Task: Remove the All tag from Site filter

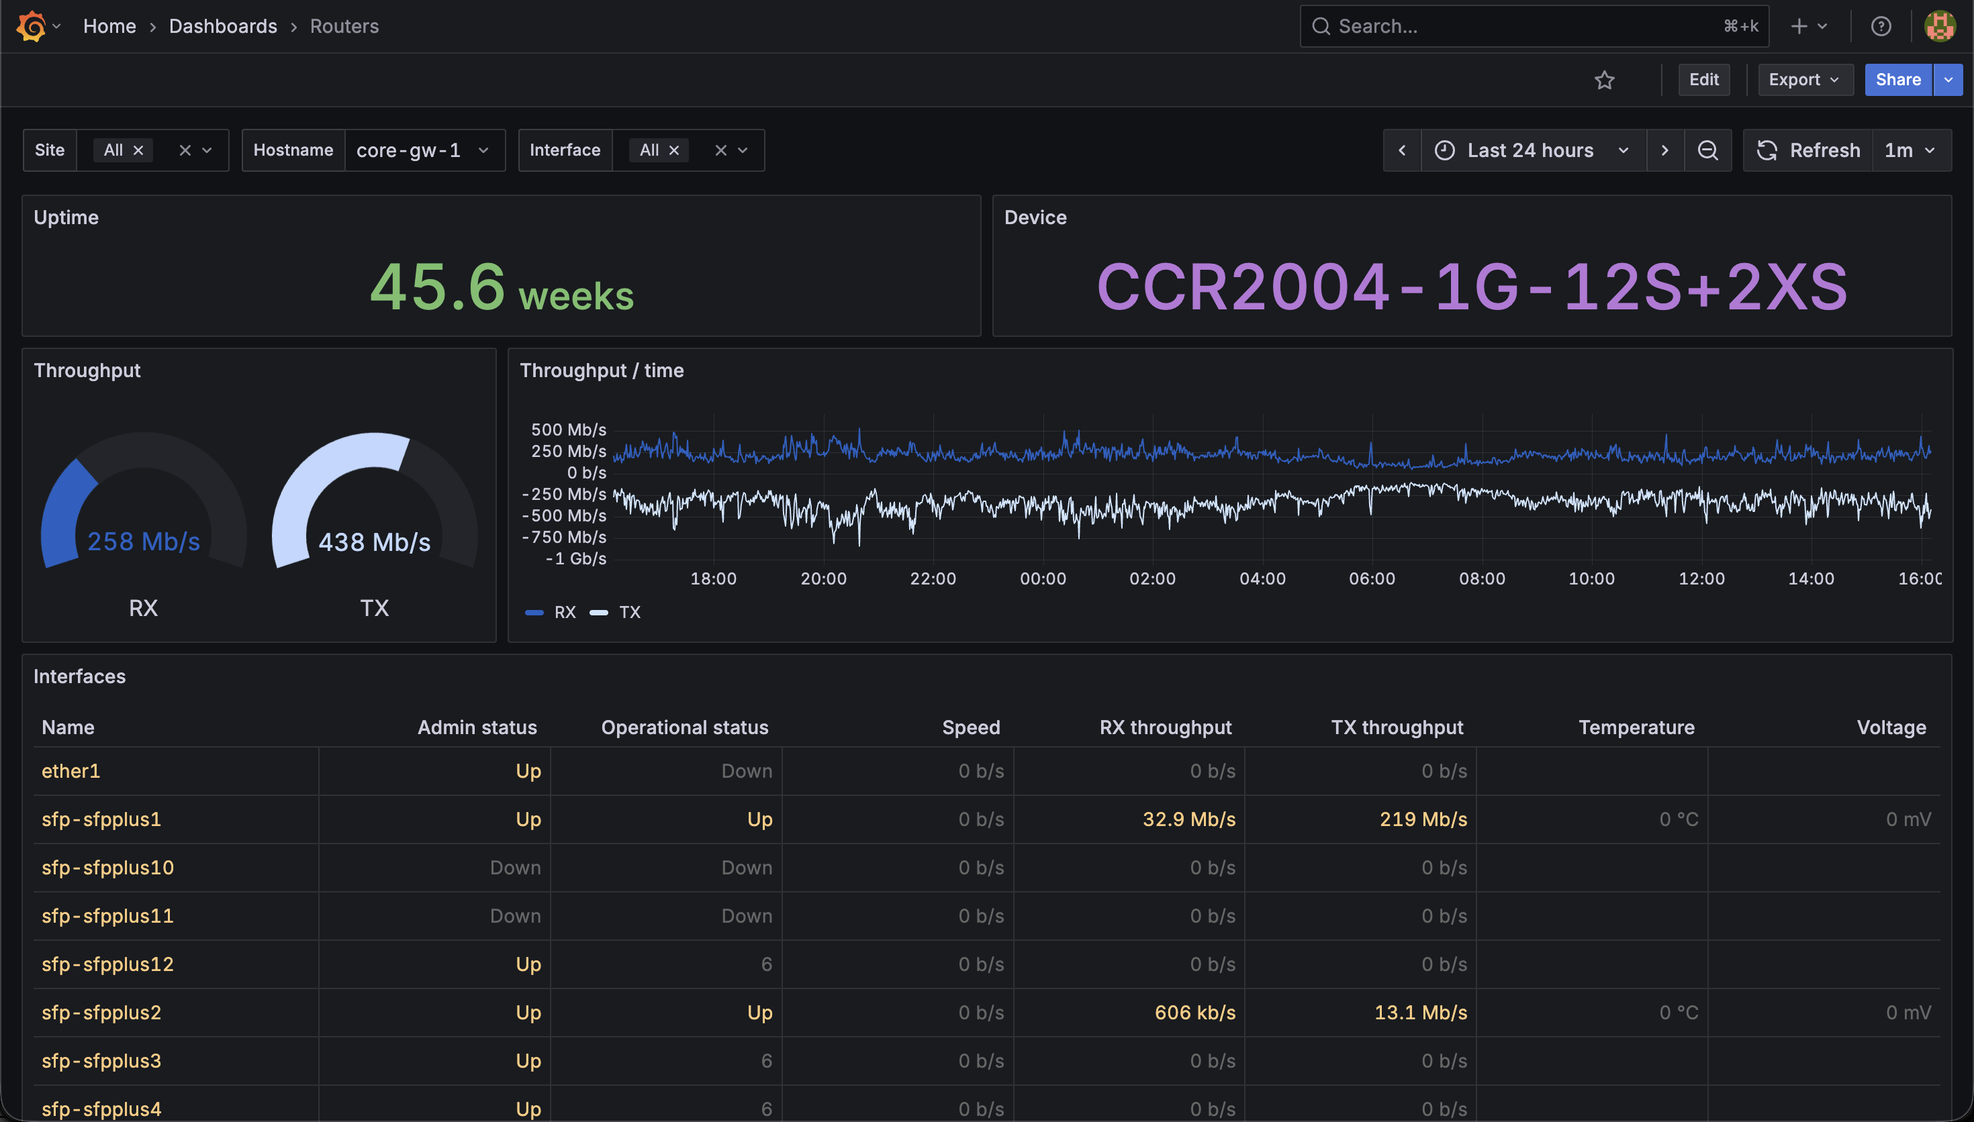Action: (x=138, y=150)
